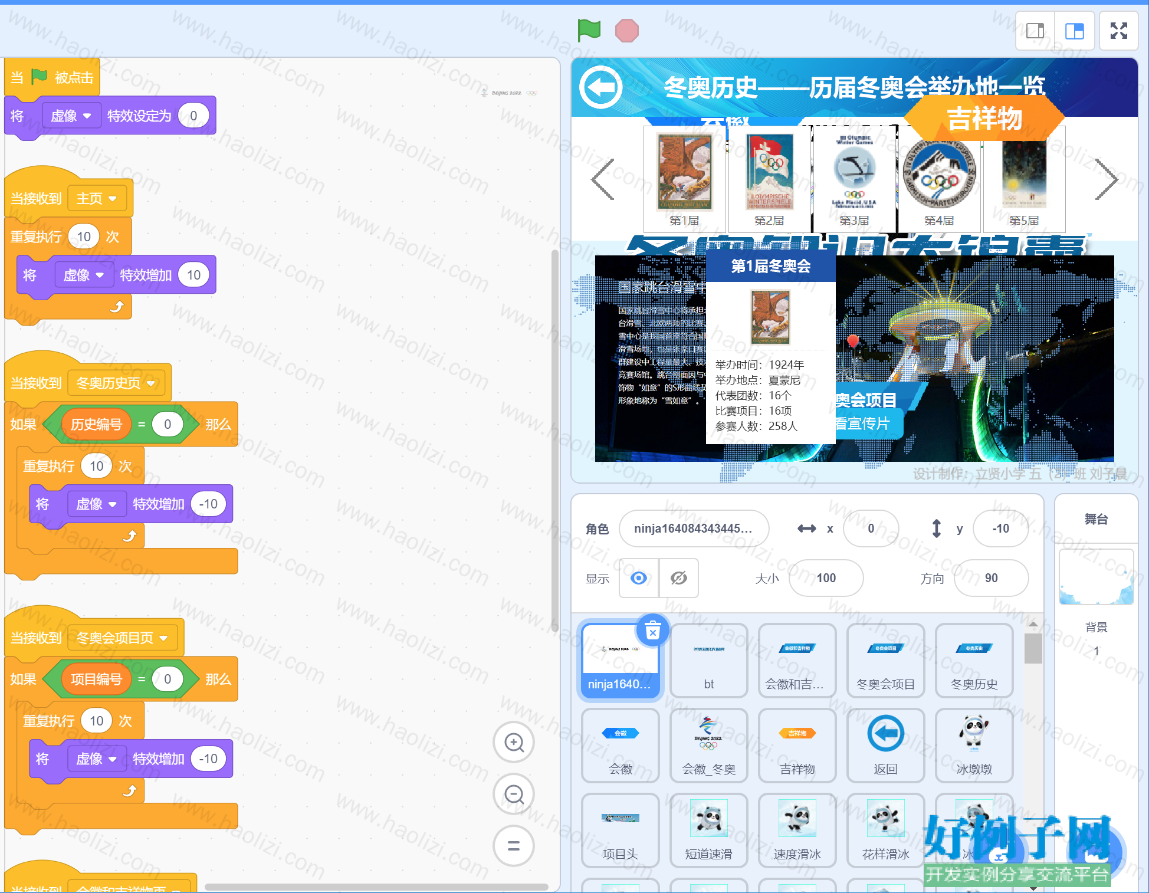Edit the sprite direction value 90
This screenshot has height=893, width=1149.
click(992, 578)
